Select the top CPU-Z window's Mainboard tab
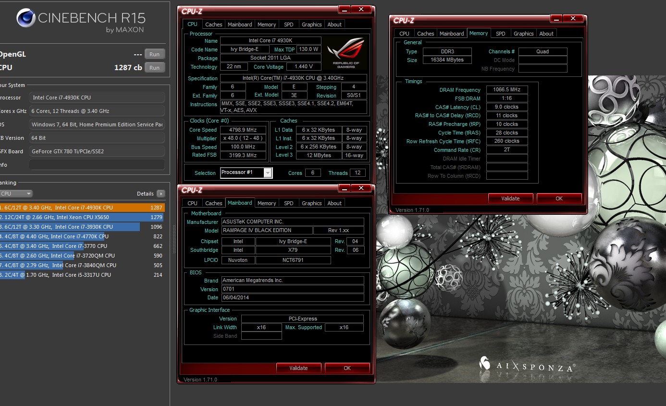The width and height of the screenshot is (666, 406). click(240, 25)
